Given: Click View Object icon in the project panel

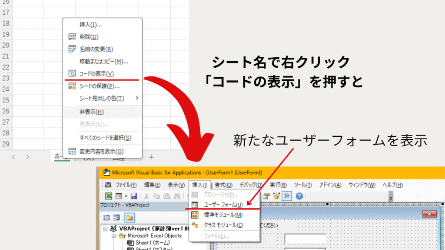Looking at the screenshot, I should pos(116,218).
